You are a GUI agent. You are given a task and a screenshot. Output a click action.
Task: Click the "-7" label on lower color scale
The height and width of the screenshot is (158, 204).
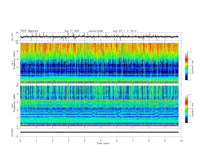point(190,123)
